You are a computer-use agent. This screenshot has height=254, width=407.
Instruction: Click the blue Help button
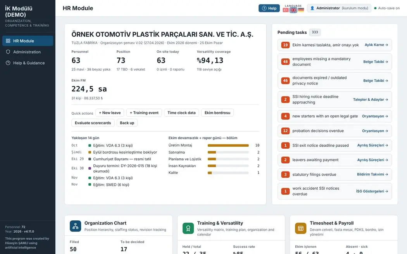point(269,8)
